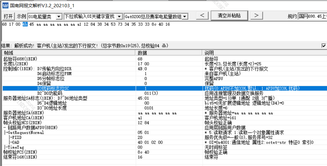Click the 示例 label

[x=21, y=17]
